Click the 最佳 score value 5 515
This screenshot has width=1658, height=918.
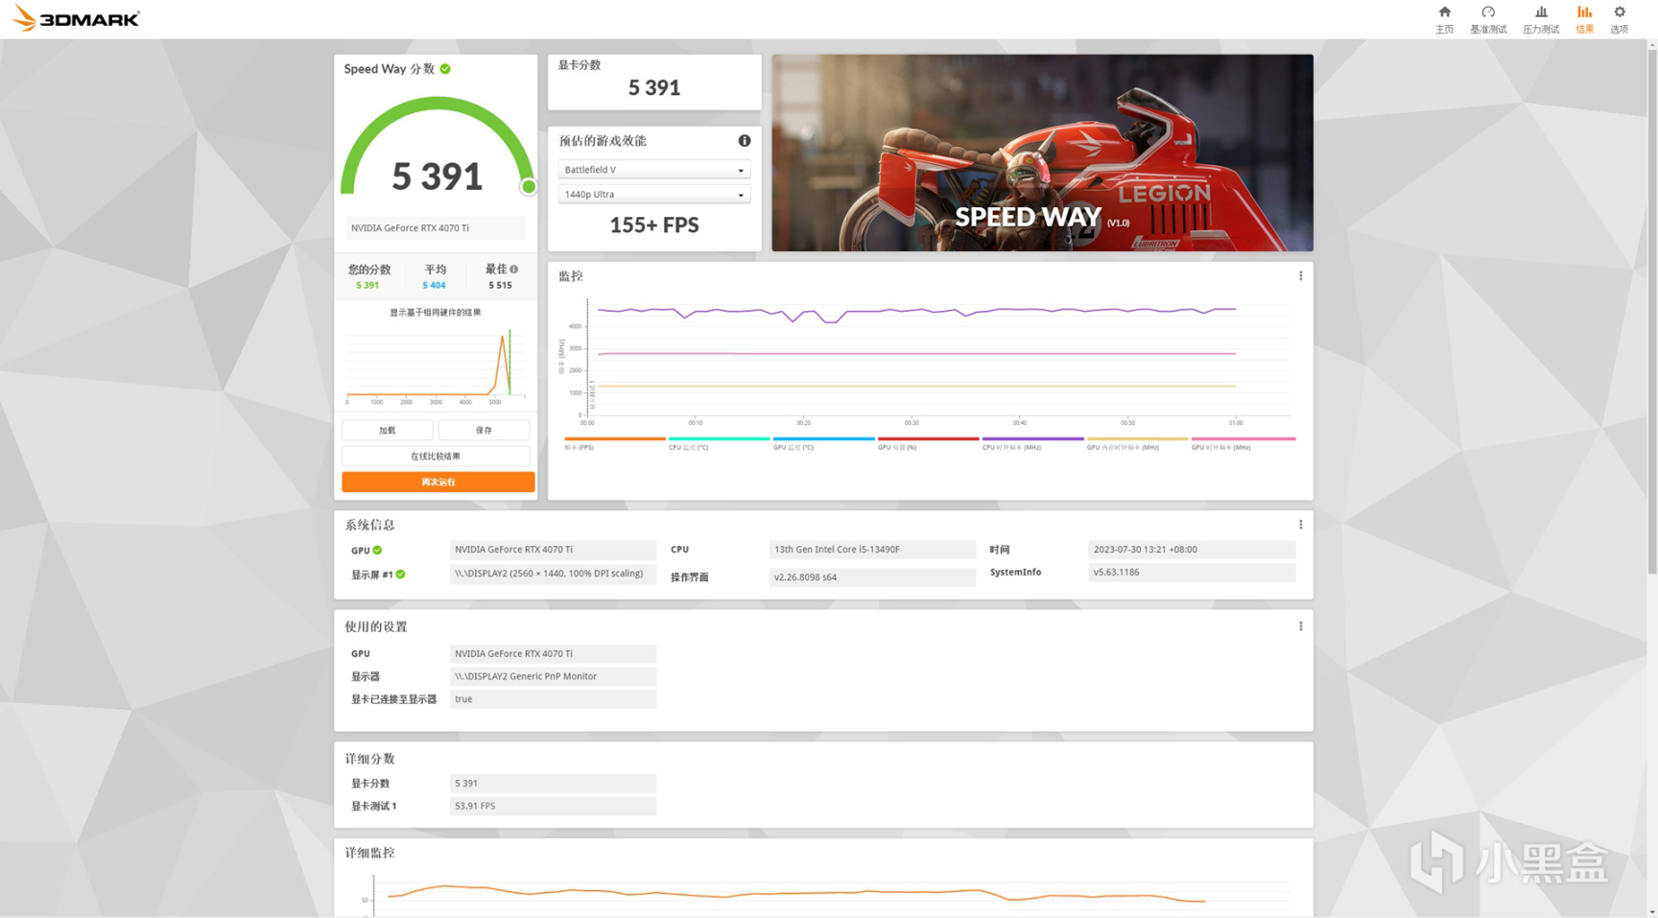click(500, 286)
